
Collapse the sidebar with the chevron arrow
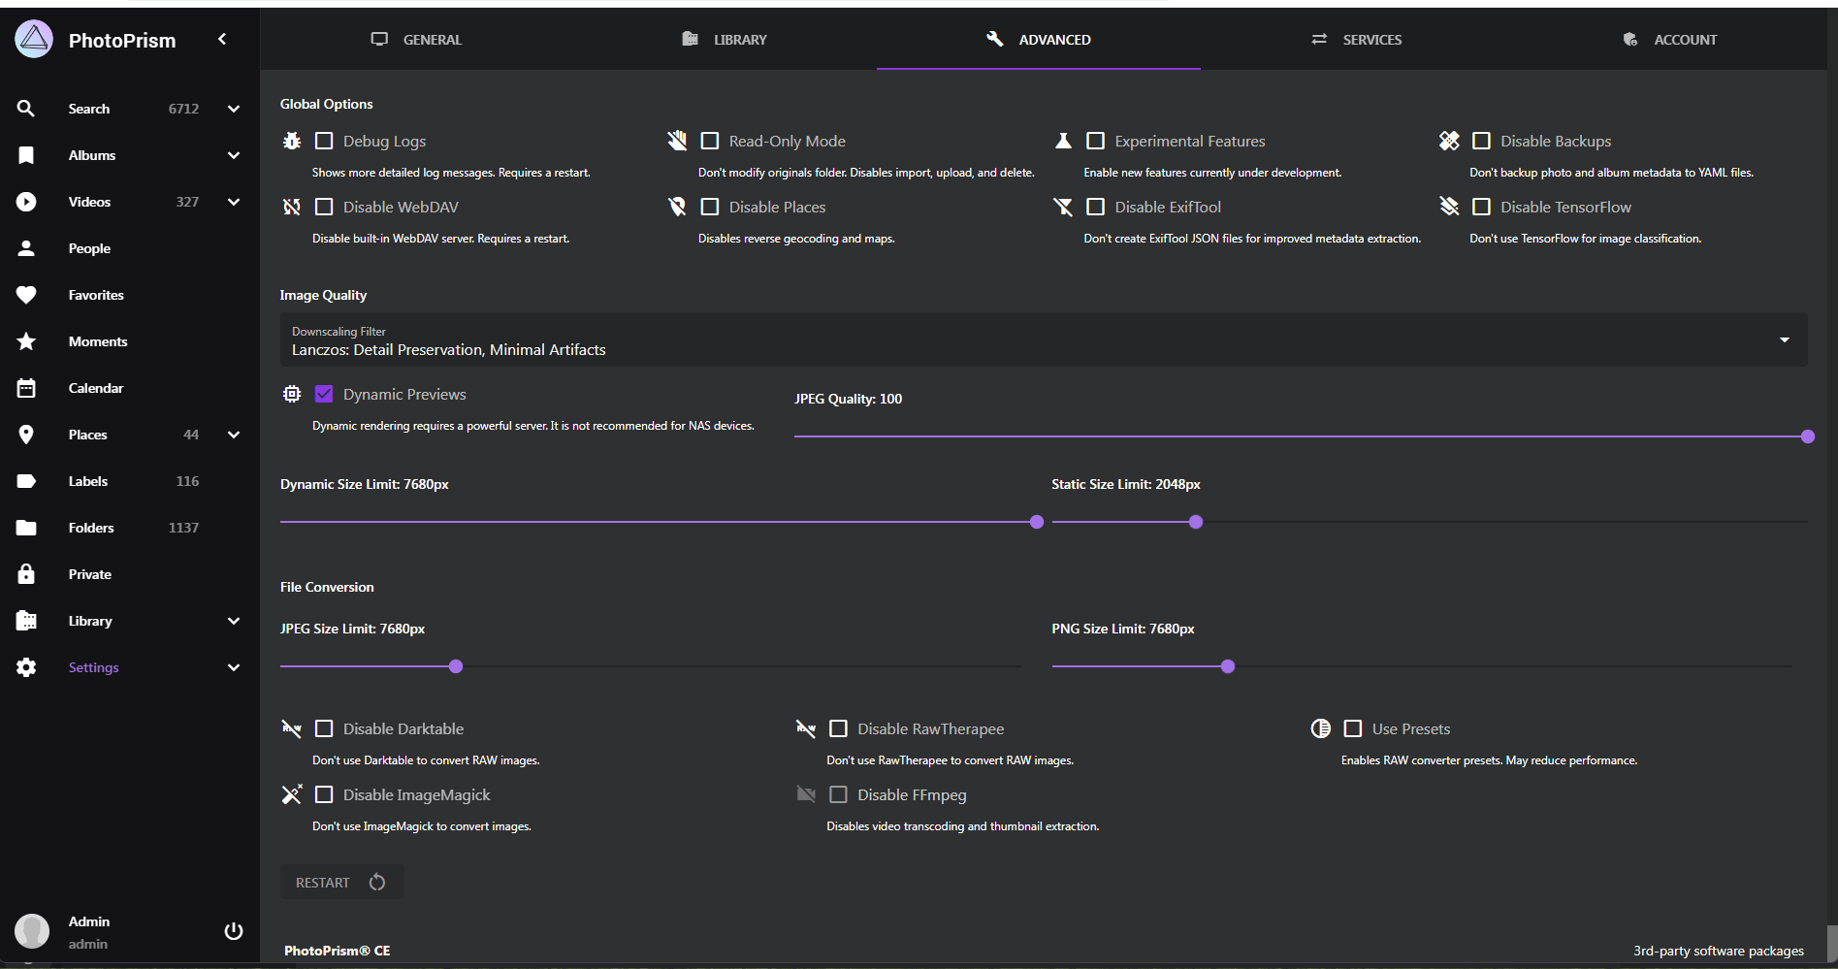click(x=222, y=40)
